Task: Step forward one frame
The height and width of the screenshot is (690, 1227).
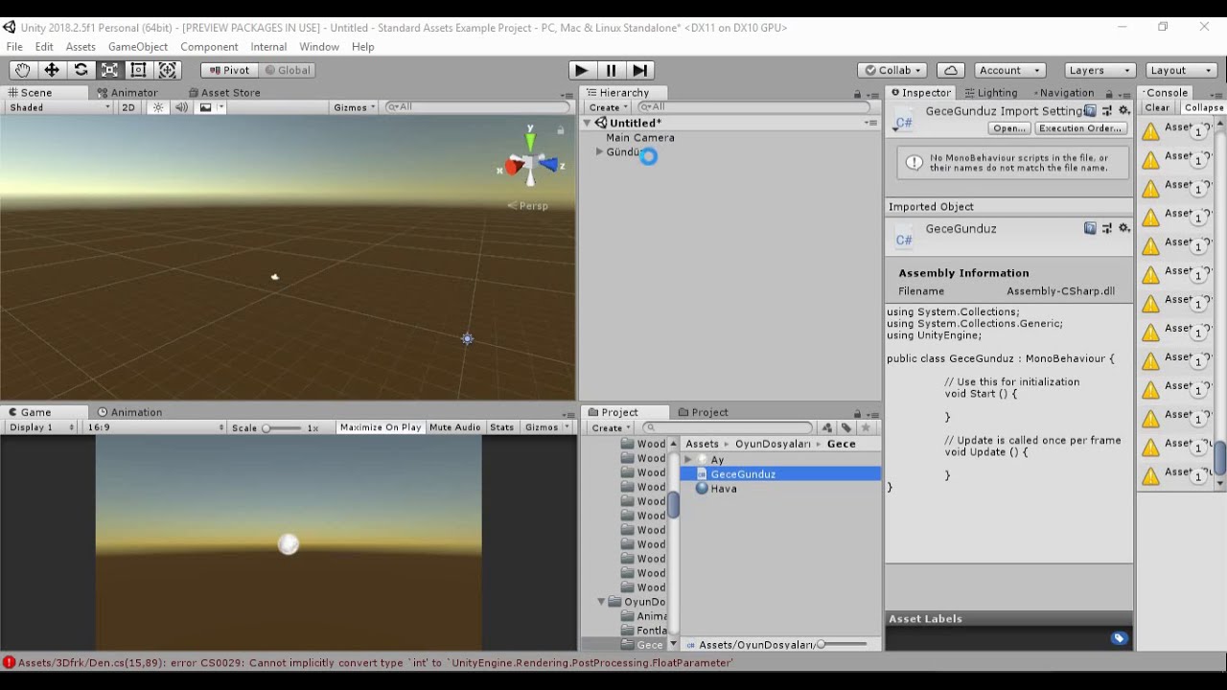Action: coord(640,70)
